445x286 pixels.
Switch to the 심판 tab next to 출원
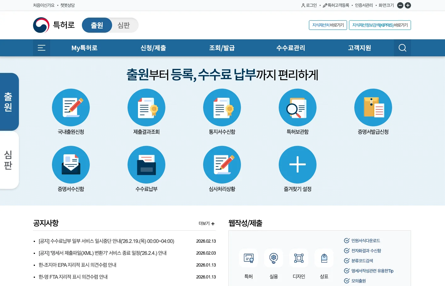click(x=124, y=25)
